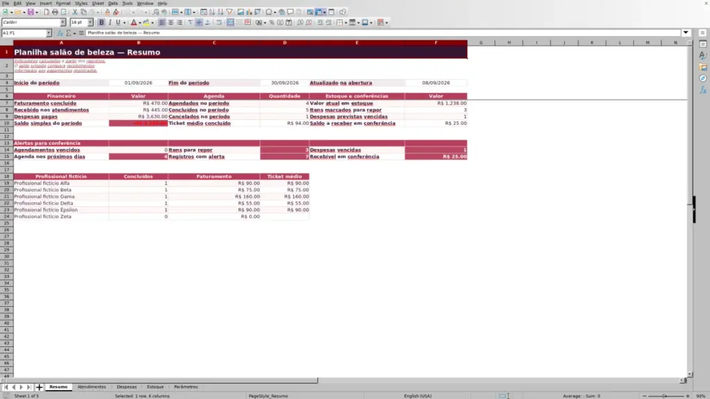710x399 pixels.
Task: Toggle Underline formatting
Action: coord(118,23)
